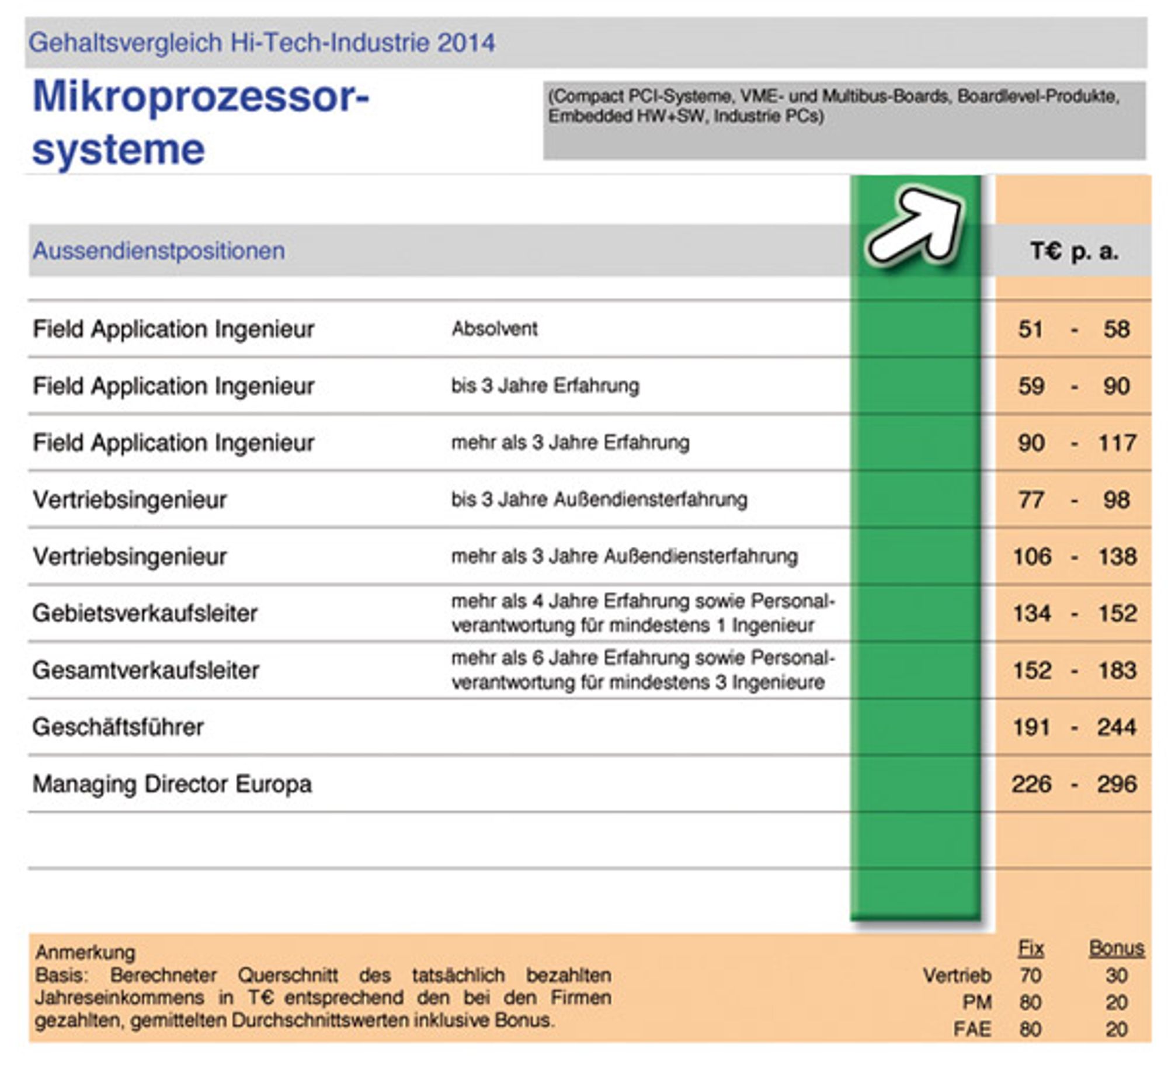Click the 'Gesamtverkaufsleiter' position
The width and height of the screenshot is (1168, 1086).
pos(145,671)
